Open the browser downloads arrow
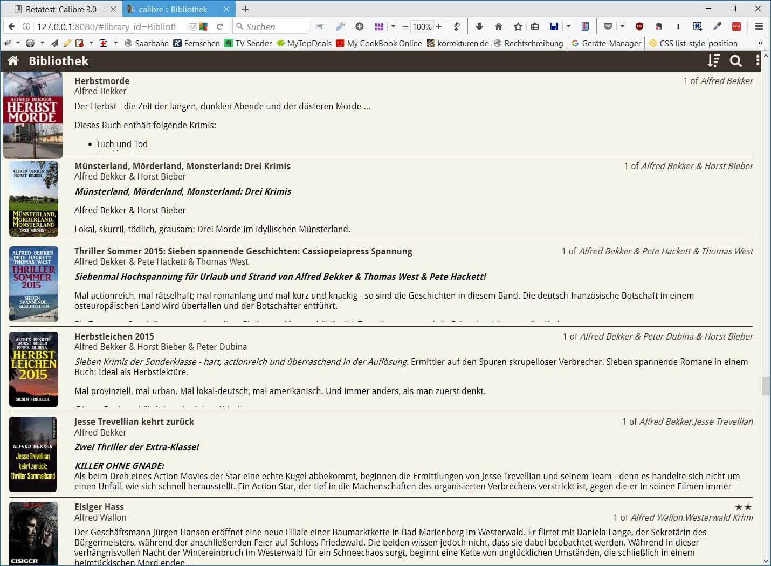 pyautogui.click(x=479, y=26)
